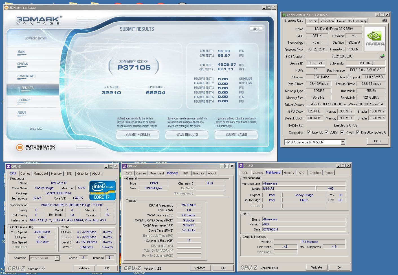Switch to the SPD tab in Memory window

tap(185, 173)
